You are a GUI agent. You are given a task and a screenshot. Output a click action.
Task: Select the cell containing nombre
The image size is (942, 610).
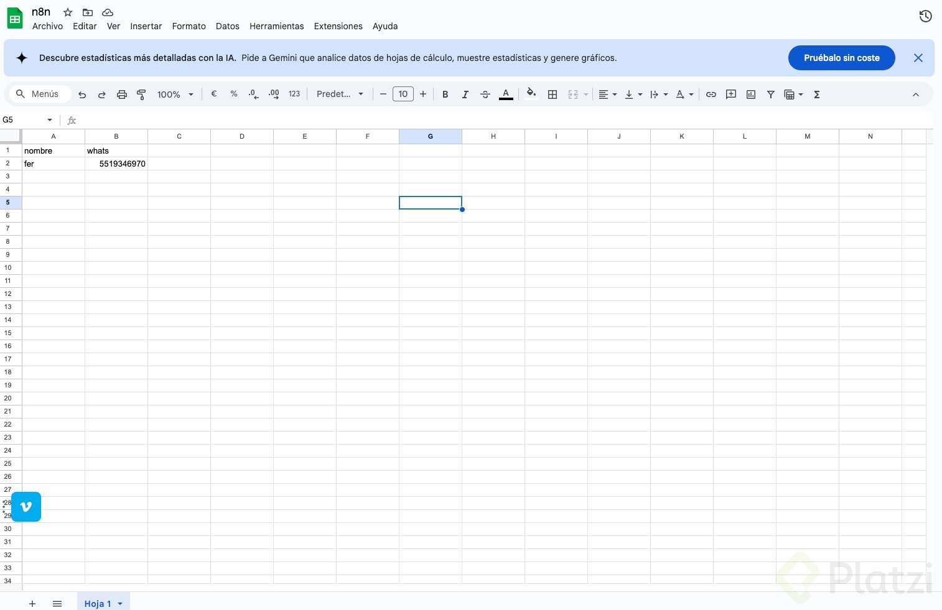[54, 150]
